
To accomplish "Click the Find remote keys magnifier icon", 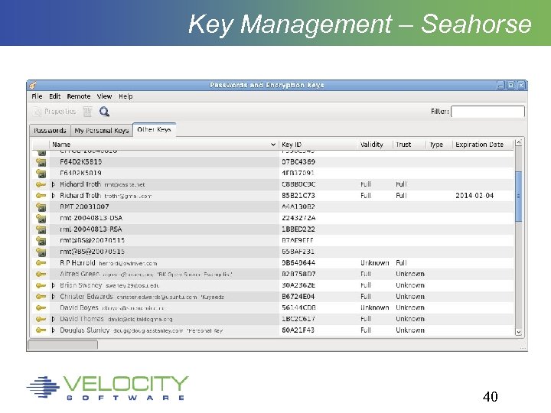I will click(104, 112).
